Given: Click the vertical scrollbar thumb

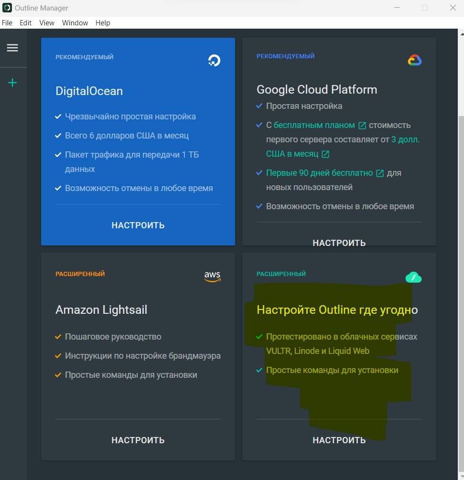Looking at the screenshot, I should [x=461, y=294].
